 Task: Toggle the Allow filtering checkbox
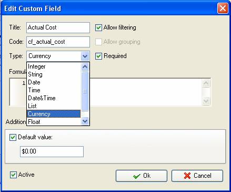(x=98, y=27)
